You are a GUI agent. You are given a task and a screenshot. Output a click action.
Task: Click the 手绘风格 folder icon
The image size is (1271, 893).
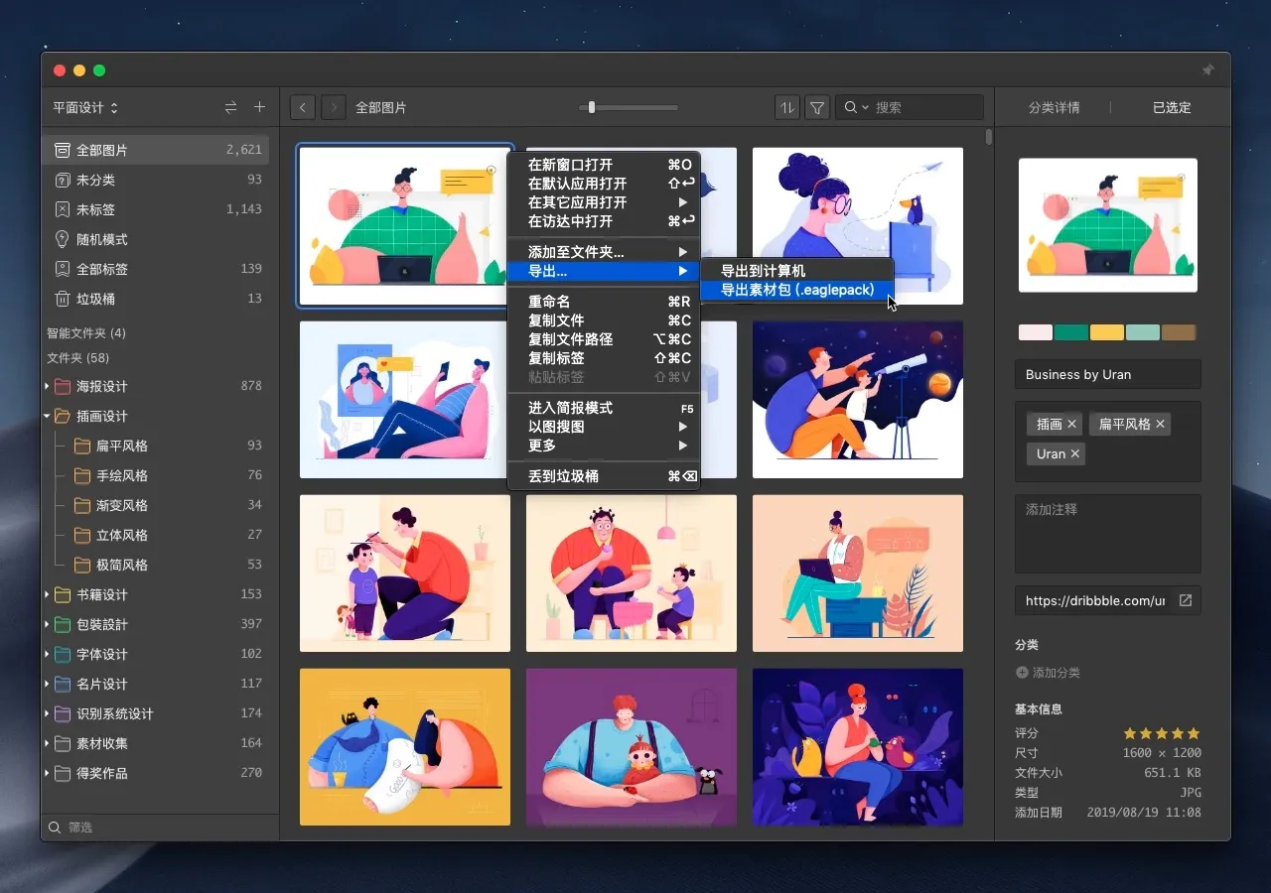coord(82,475)
